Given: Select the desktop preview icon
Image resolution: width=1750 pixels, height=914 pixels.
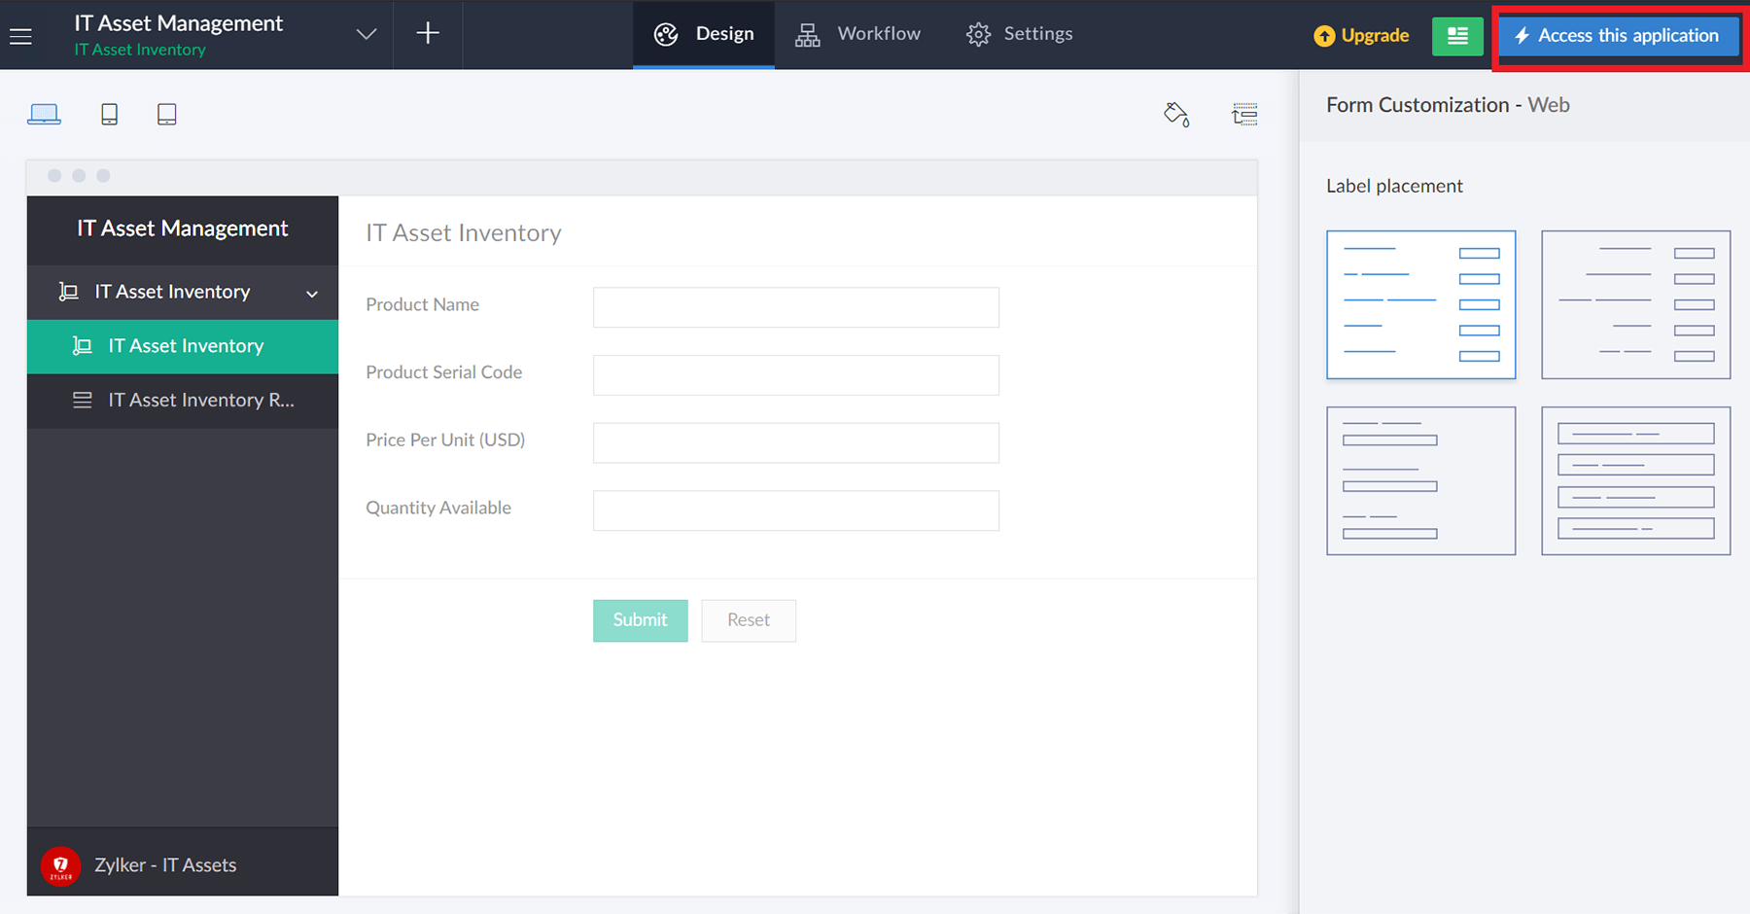Looking at the screenshot, I should pyautogui.click(x=44, y=114).
